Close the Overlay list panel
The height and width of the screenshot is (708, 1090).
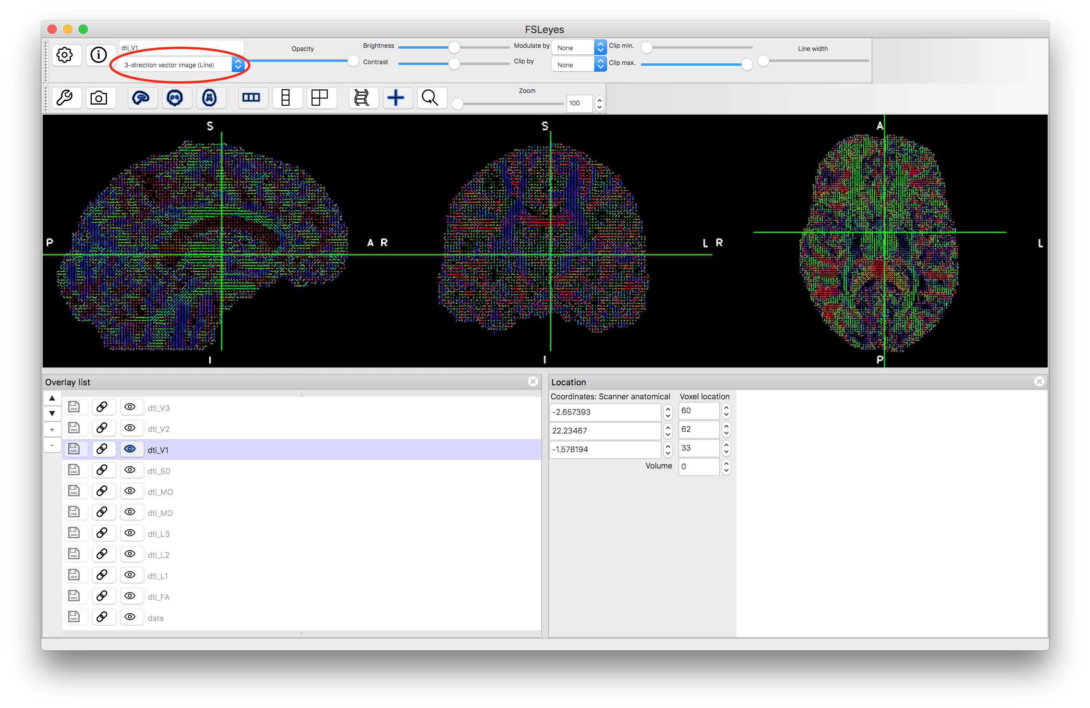point(533,382)
